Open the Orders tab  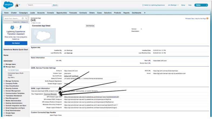coord(92,13)
